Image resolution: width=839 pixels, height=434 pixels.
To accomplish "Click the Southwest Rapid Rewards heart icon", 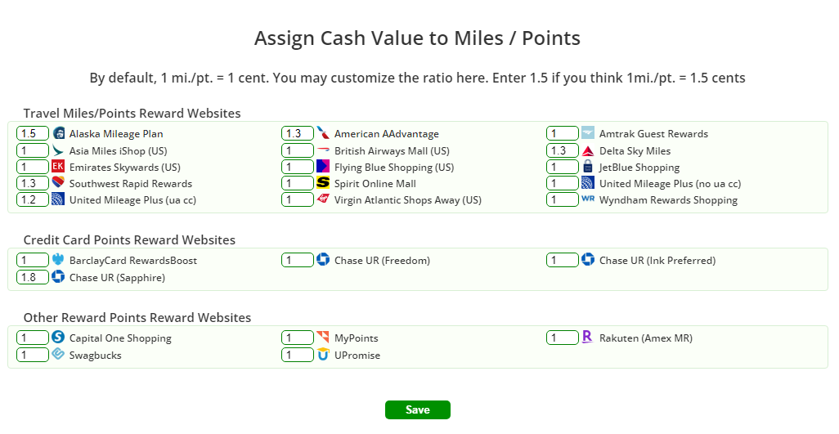I will [58, 183].
